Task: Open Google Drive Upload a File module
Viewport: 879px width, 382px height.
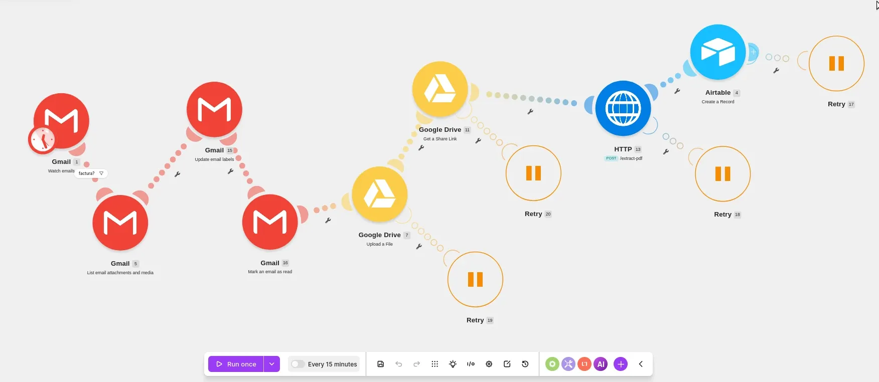Action: pos(380,194)
